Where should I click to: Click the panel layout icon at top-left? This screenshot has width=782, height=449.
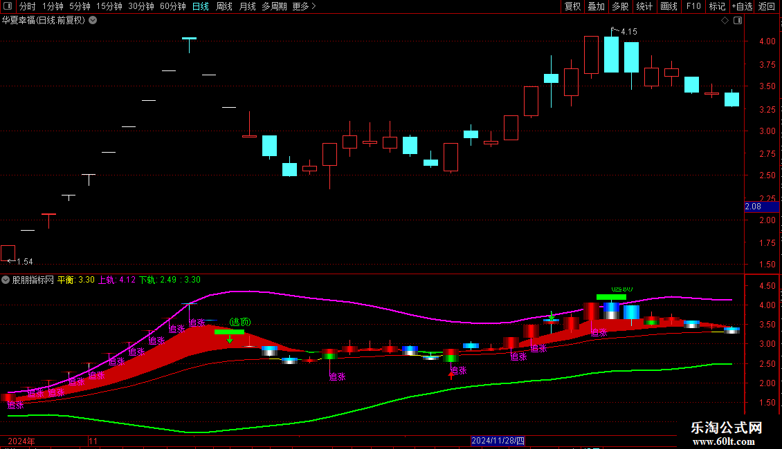click(8, 6)
